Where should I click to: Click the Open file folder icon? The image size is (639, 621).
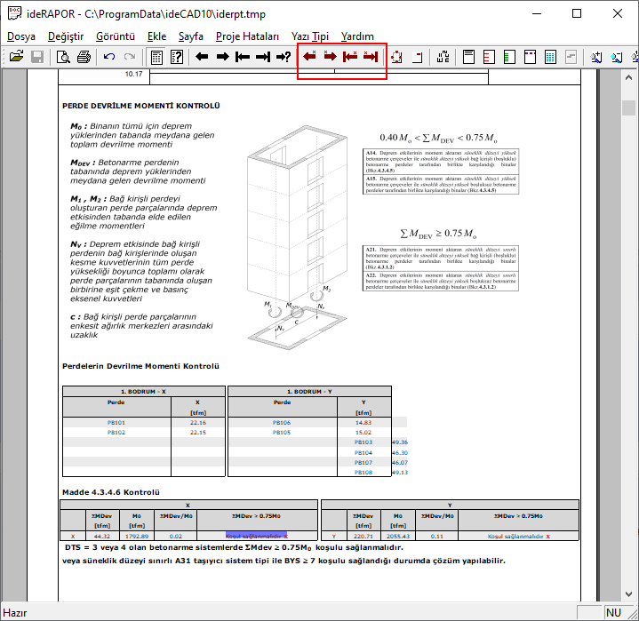tap(16, 57)
